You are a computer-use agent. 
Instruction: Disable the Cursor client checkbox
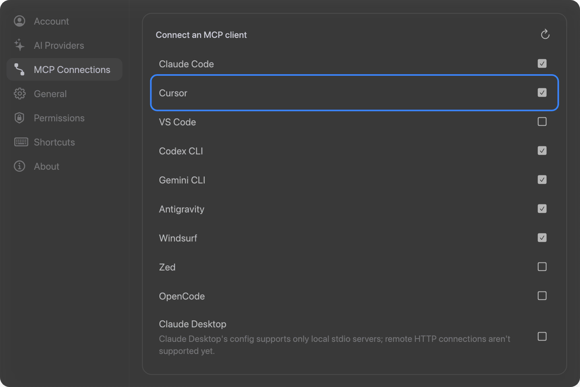pos(542,93)
